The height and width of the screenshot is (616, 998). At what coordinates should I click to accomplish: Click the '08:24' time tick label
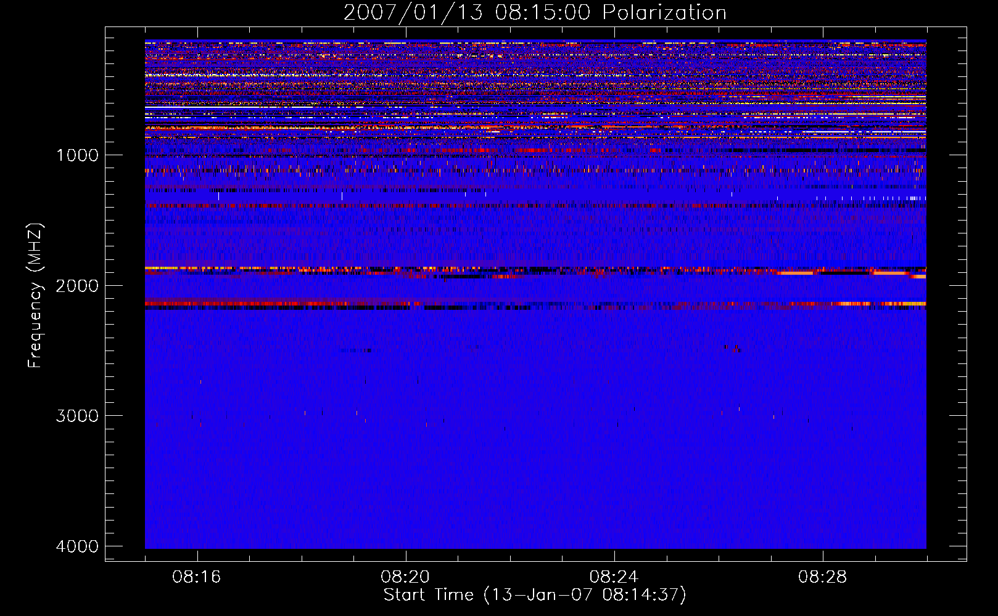(x=614, y=577)
